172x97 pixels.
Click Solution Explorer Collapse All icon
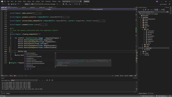coord(155,10)
